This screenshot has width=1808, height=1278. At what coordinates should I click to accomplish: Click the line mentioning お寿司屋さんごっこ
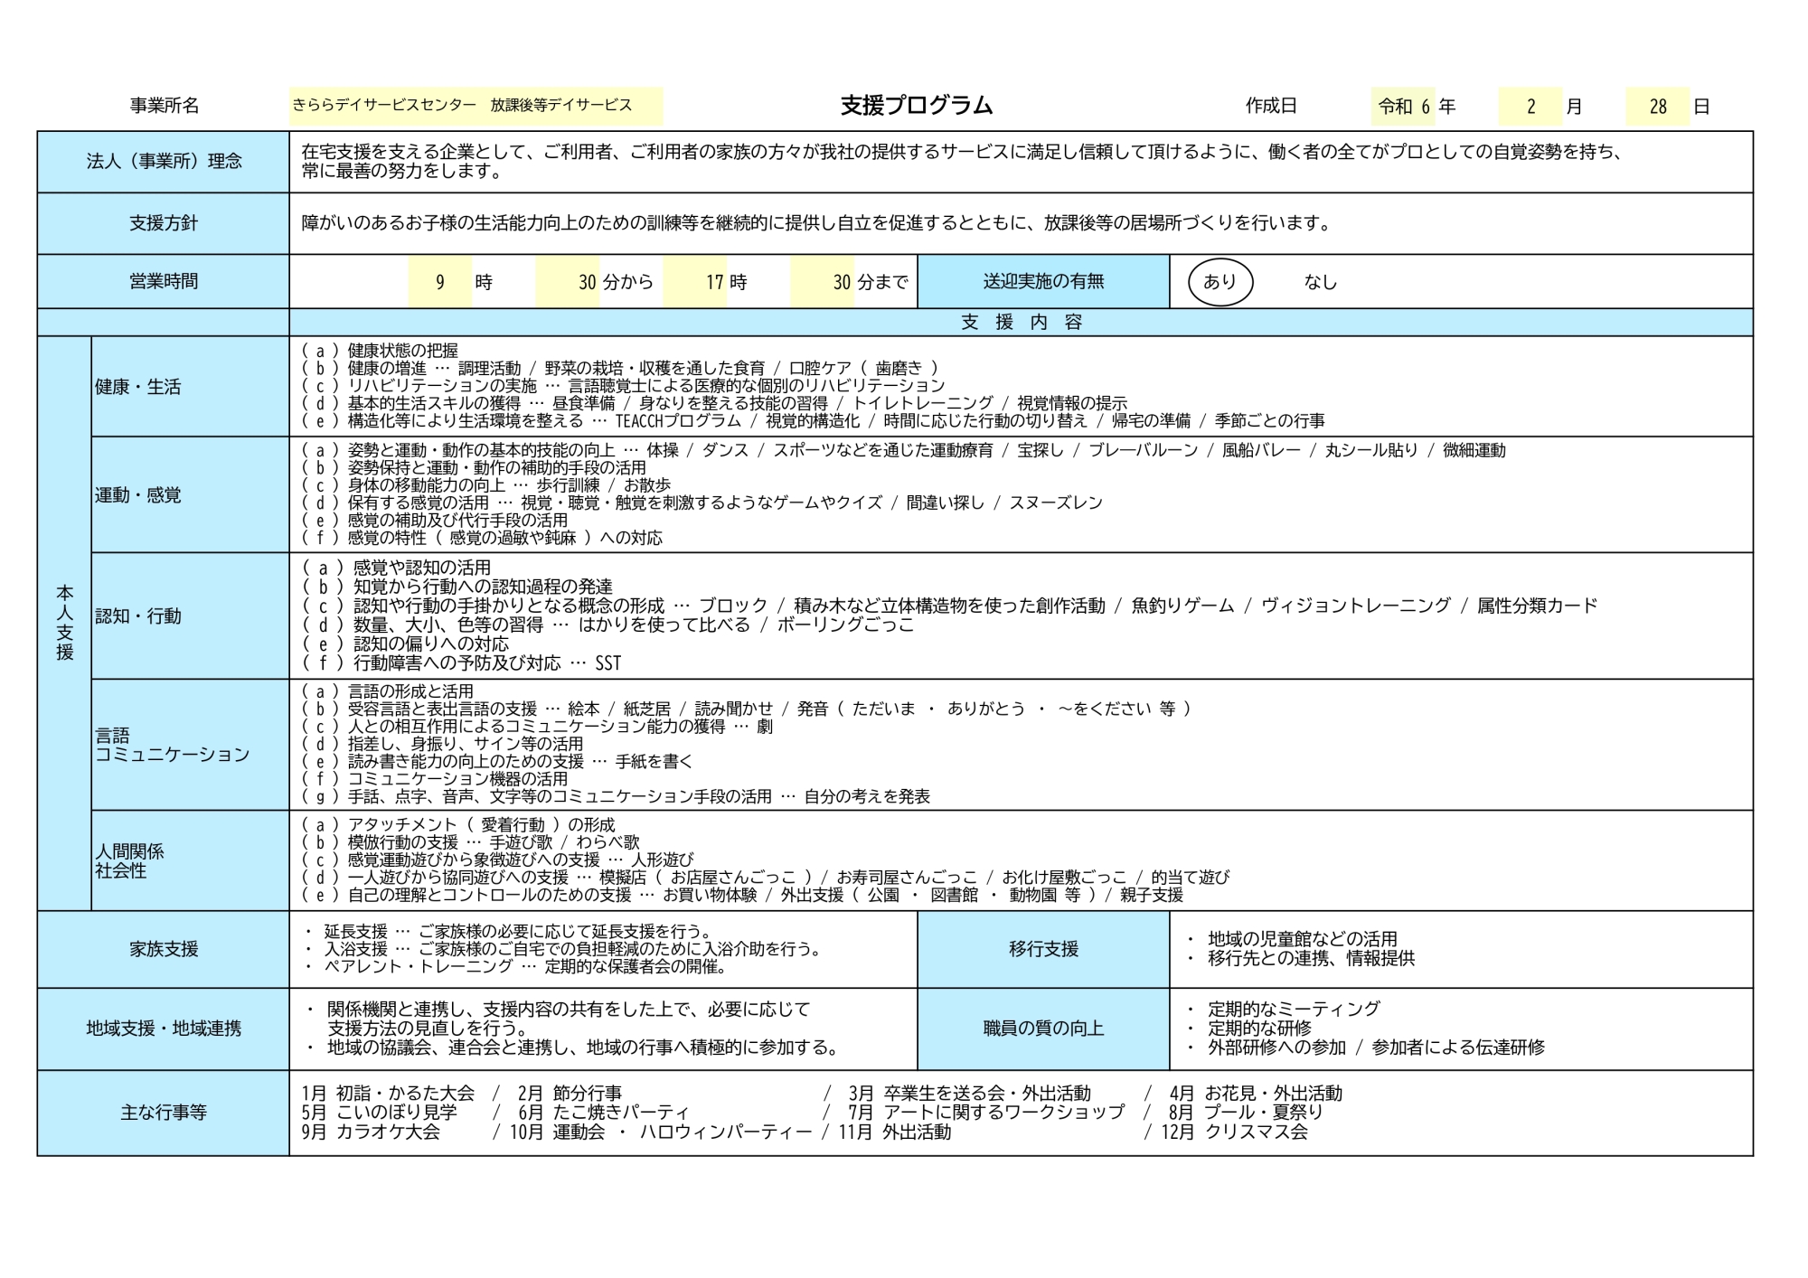(x=765, y=878)
